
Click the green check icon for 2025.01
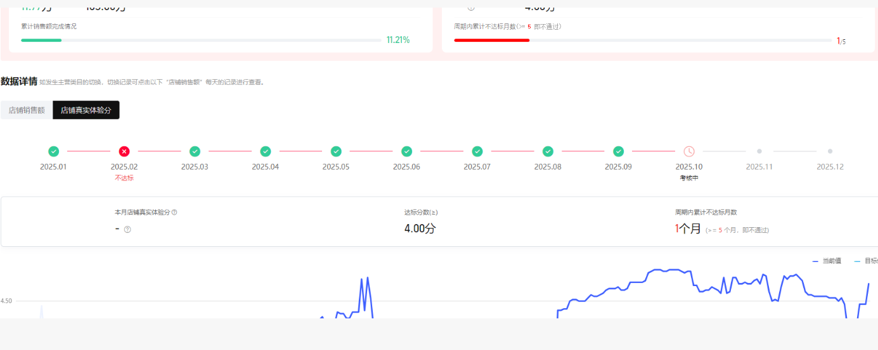click(54, 151)
